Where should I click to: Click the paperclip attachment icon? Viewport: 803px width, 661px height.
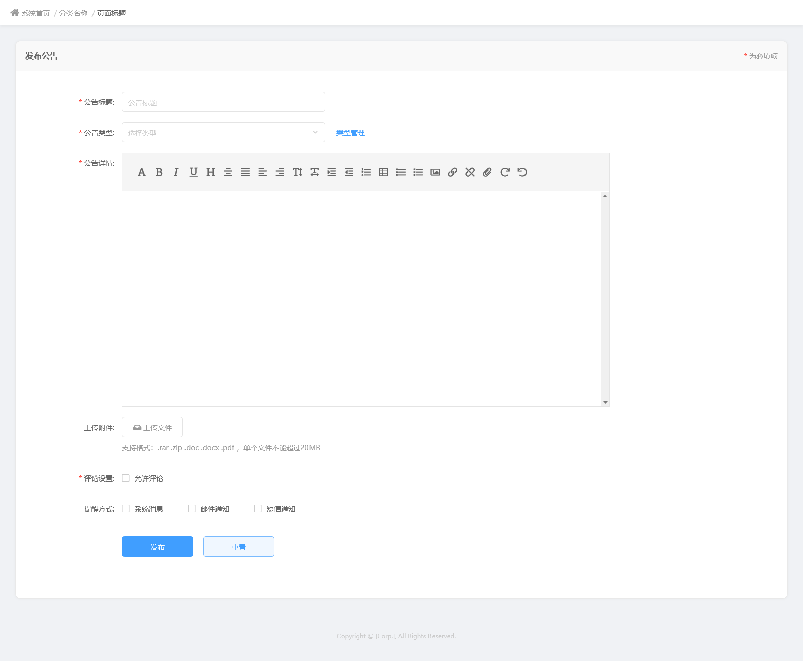click(x=487, y=172)
